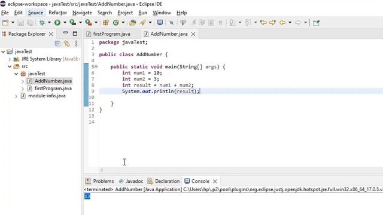Switch to the Problems tab
This screenshot has height=215, width=383.
coord(100,181)
